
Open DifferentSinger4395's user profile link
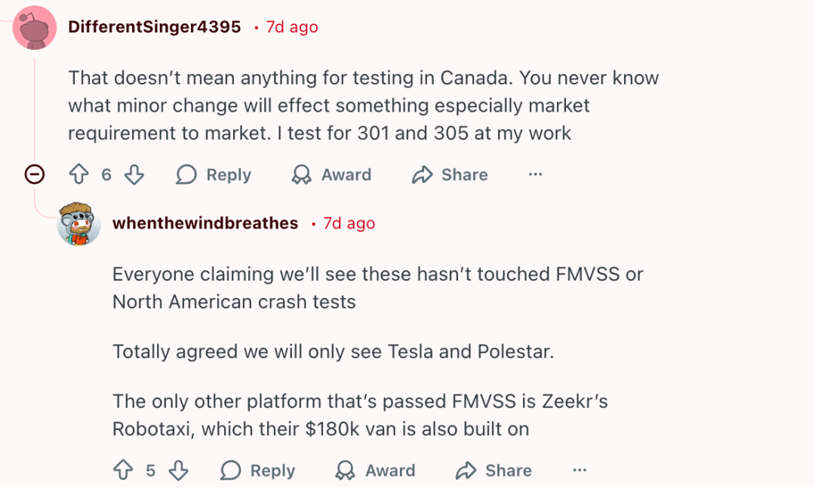155,27
